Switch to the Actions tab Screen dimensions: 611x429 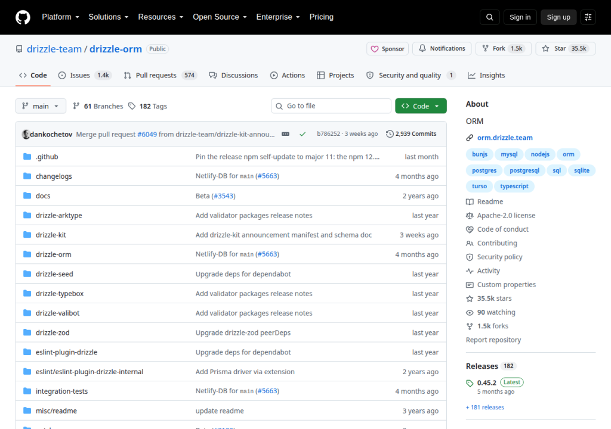point(288,75)
